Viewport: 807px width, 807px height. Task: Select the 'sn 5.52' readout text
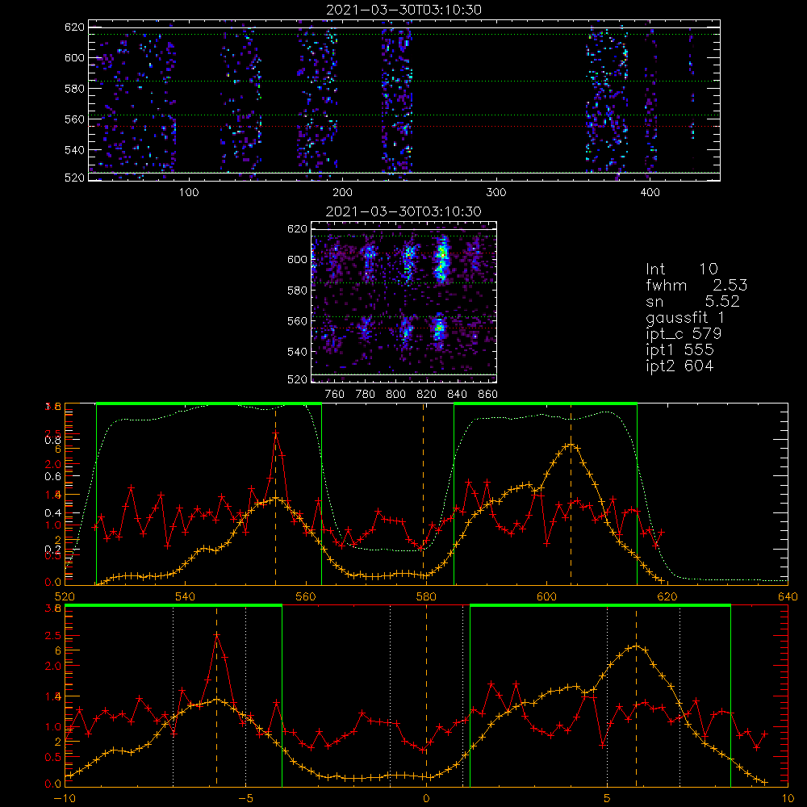point(692,301)
